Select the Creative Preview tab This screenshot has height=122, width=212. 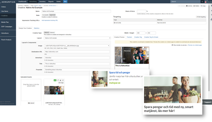(119, 37)
